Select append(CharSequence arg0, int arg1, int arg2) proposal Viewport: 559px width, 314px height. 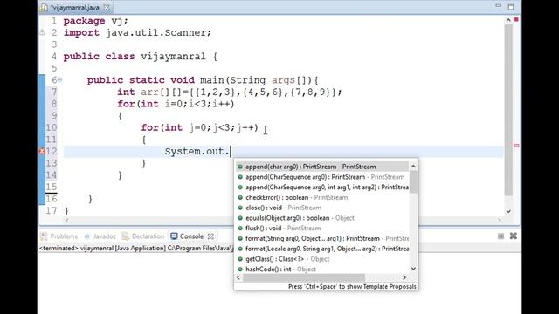click(x=322, y=188)
